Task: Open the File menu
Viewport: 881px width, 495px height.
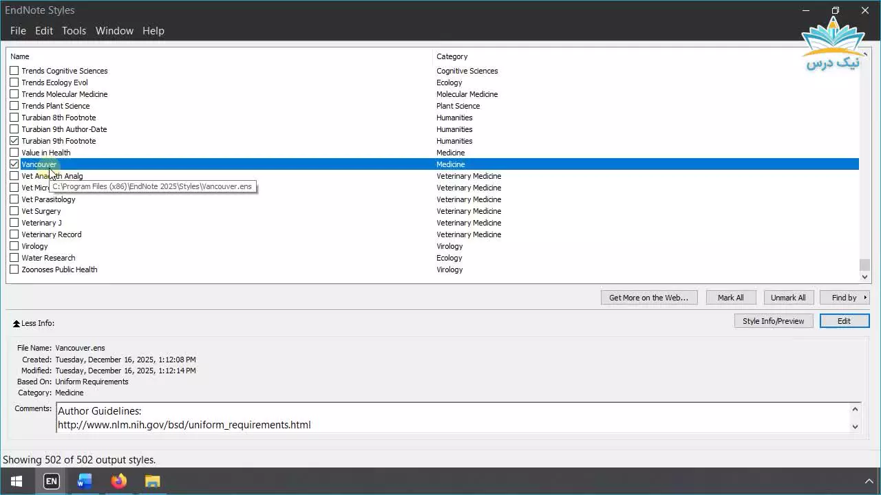Action: click(x=18, y=31)
